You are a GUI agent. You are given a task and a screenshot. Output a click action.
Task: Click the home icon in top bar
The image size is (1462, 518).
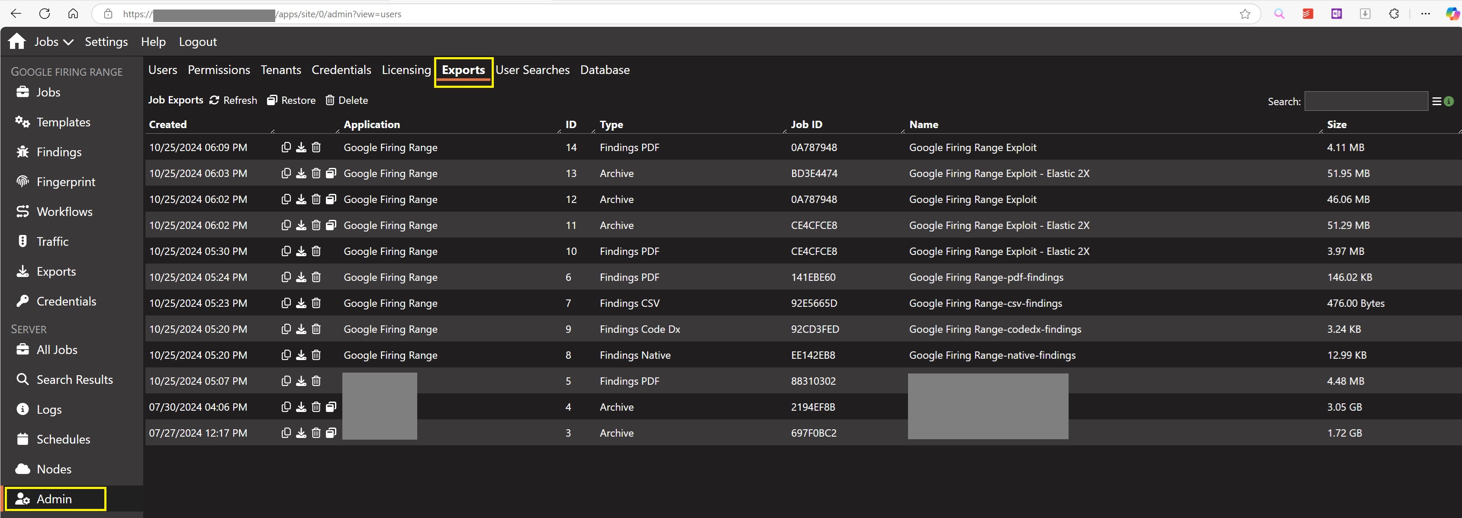click(17, 42)
